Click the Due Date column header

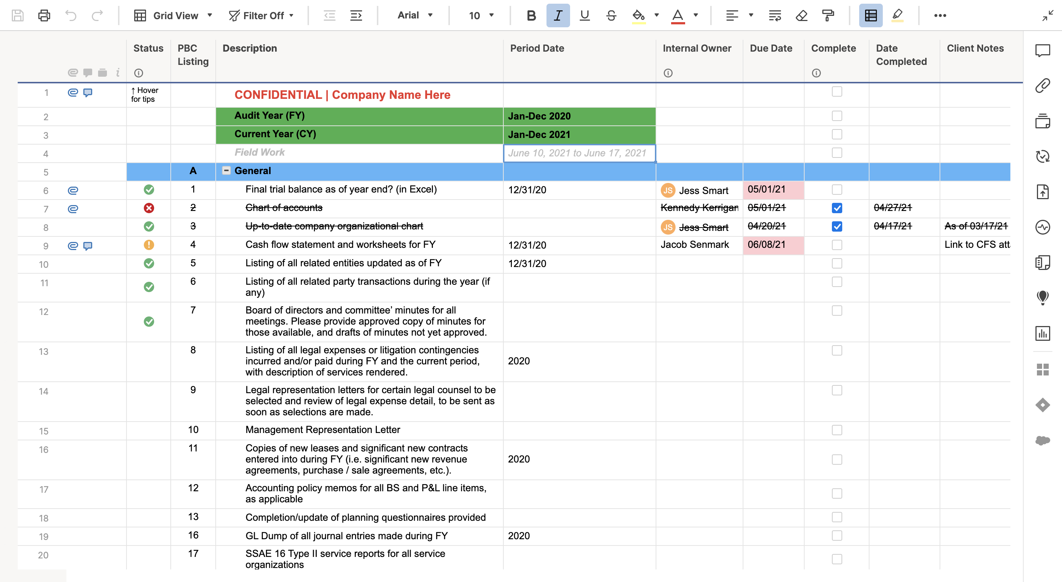click(x=771, y=48)
